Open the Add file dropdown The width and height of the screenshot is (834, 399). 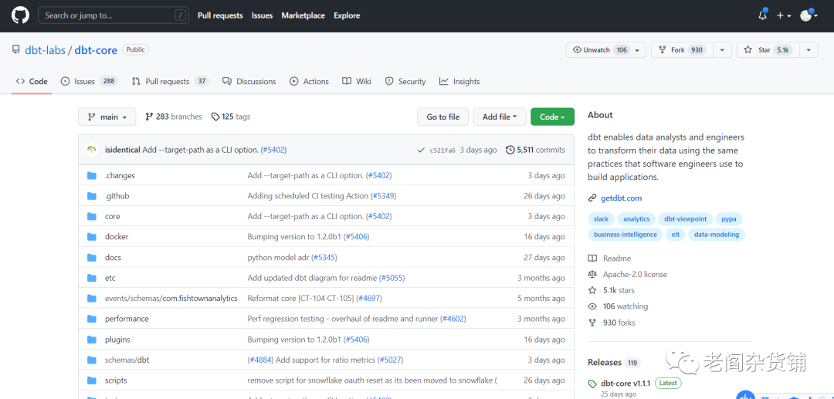(500, 117)
